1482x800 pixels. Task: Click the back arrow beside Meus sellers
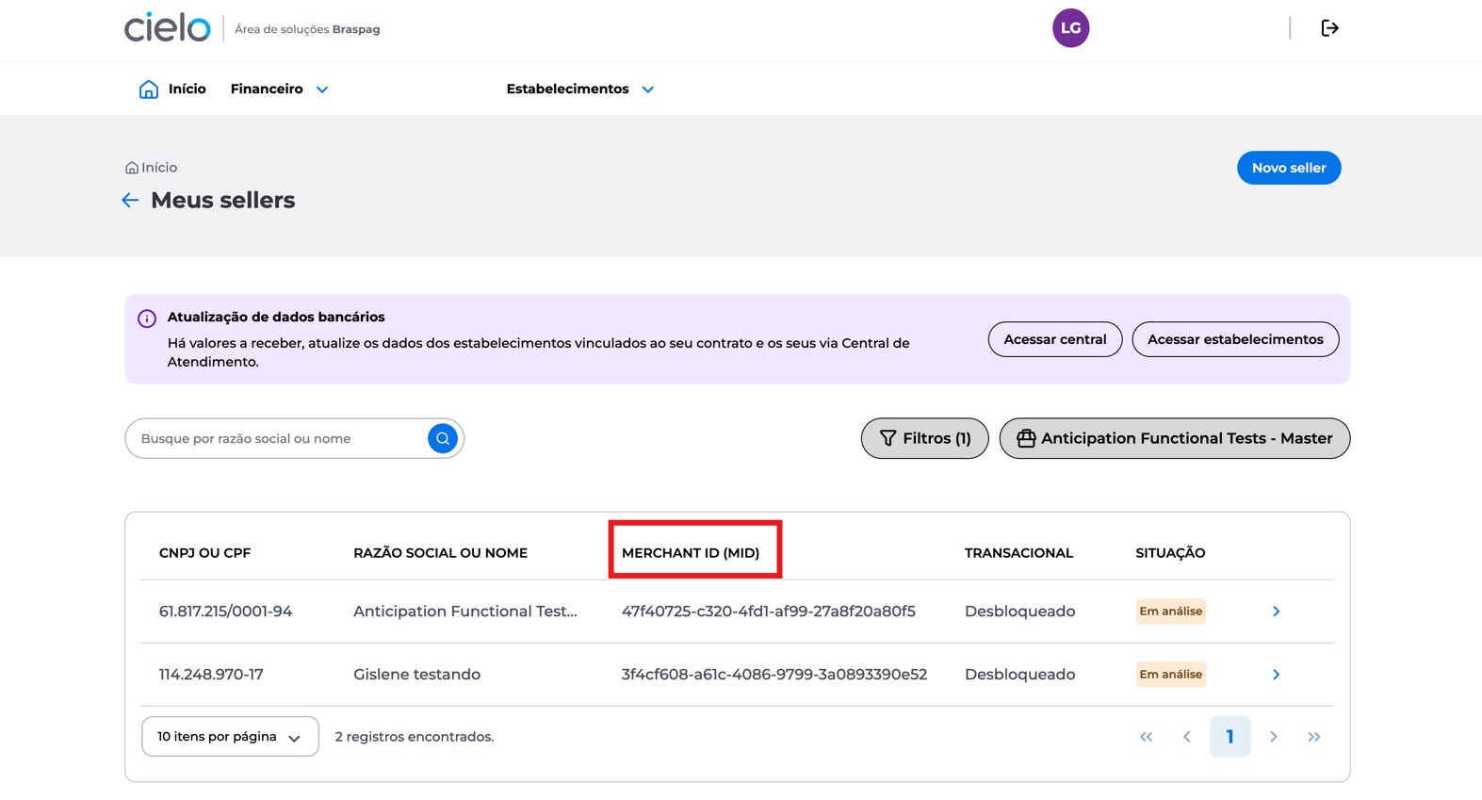coord(130,200)
